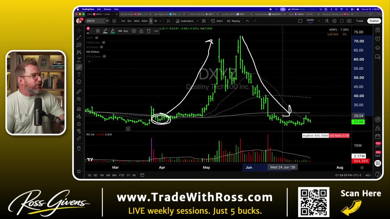390x219 pixels.
Task: Lock the selected drawing in floating toolbar
Action: click(x=141, y=31)
